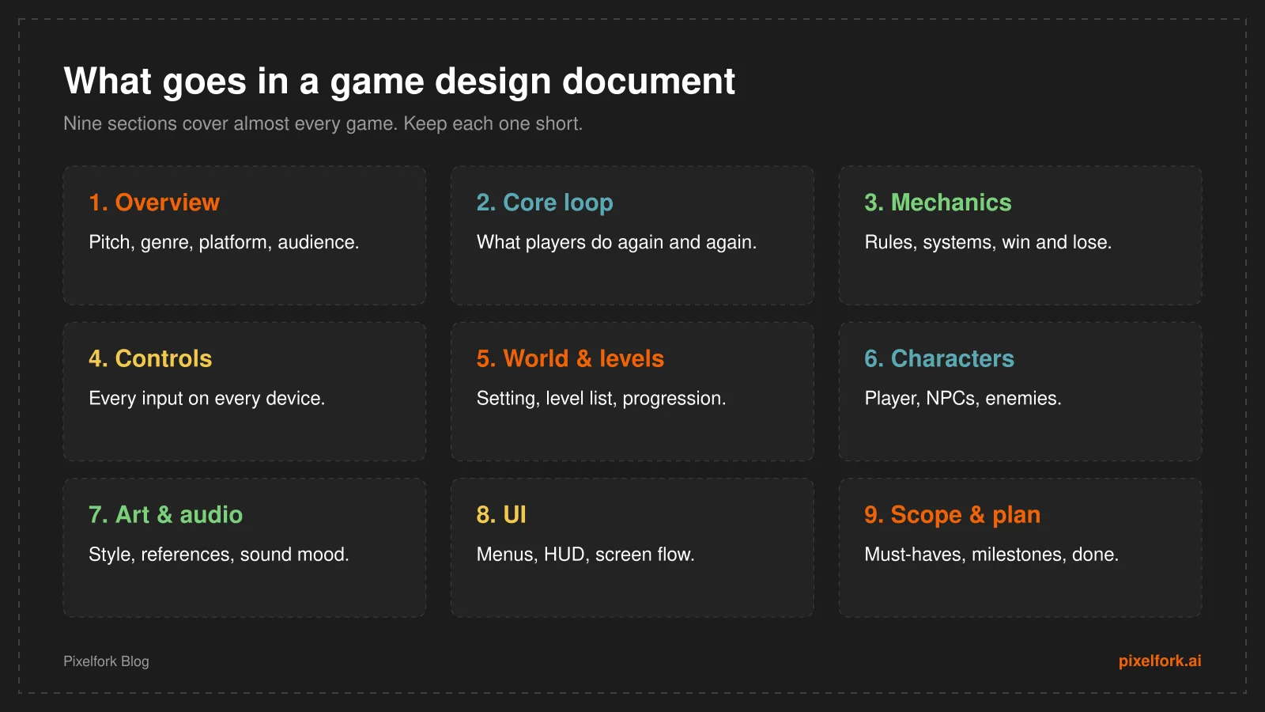The image size is (1265, 712).
Task: Click "Every input on every device."
Action: [207, 399]
